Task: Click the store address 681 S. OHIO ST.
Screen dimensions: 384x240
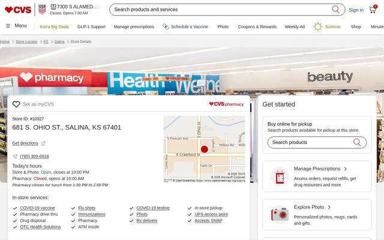Action: (67, 127)
